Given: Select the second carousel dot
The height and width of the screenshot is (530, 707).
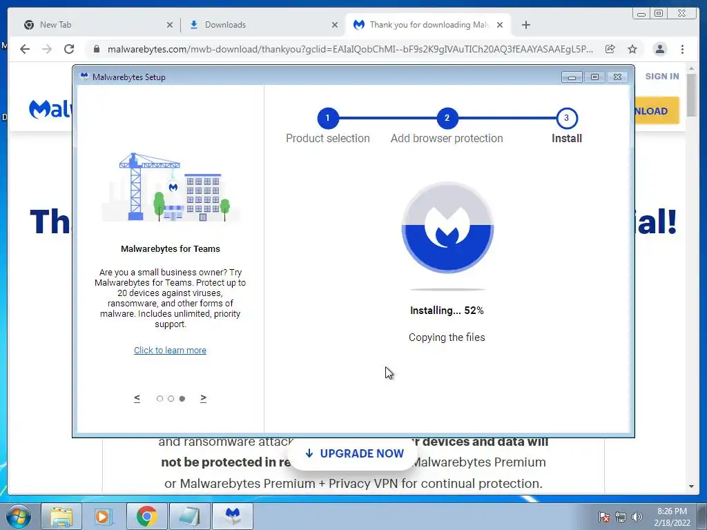Looking at the screenshot, I should click(x=171, y=398).
